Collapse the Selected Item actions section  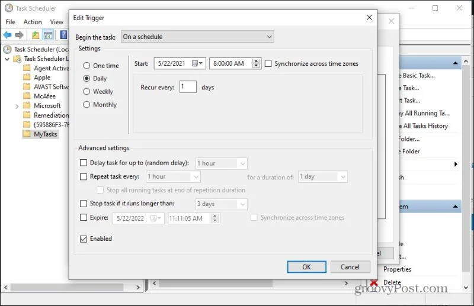click(455, 207)
